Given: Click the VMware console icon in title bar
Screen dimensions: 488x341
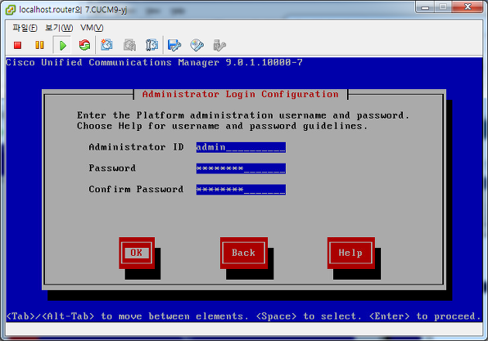Looking at the screenshot, I should click(x=11, y=10).
